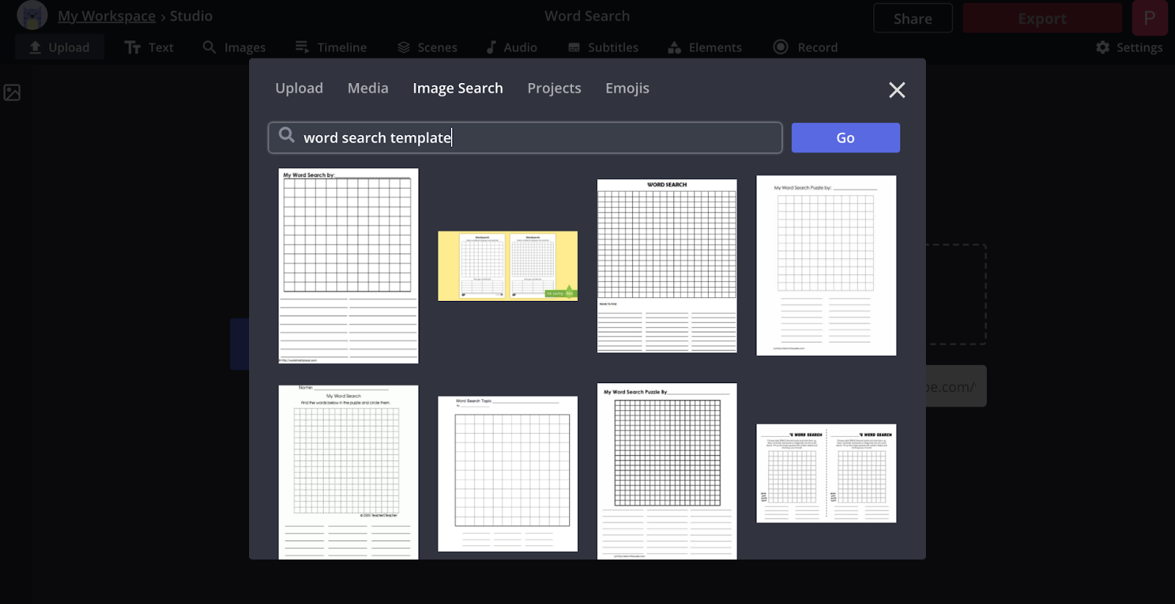Close the image search dialog

coord(897,90)
